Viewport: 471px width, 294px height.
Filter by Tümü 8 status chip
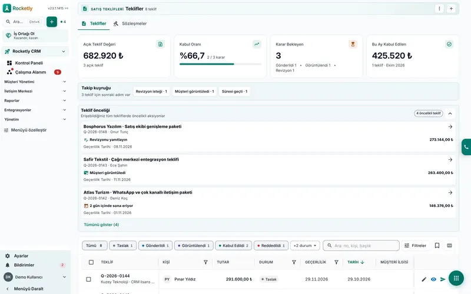coord(94,245)
